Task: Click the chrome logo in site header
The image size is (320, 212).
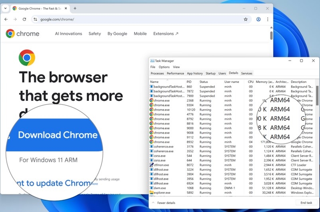Action: tap(22, 34)
